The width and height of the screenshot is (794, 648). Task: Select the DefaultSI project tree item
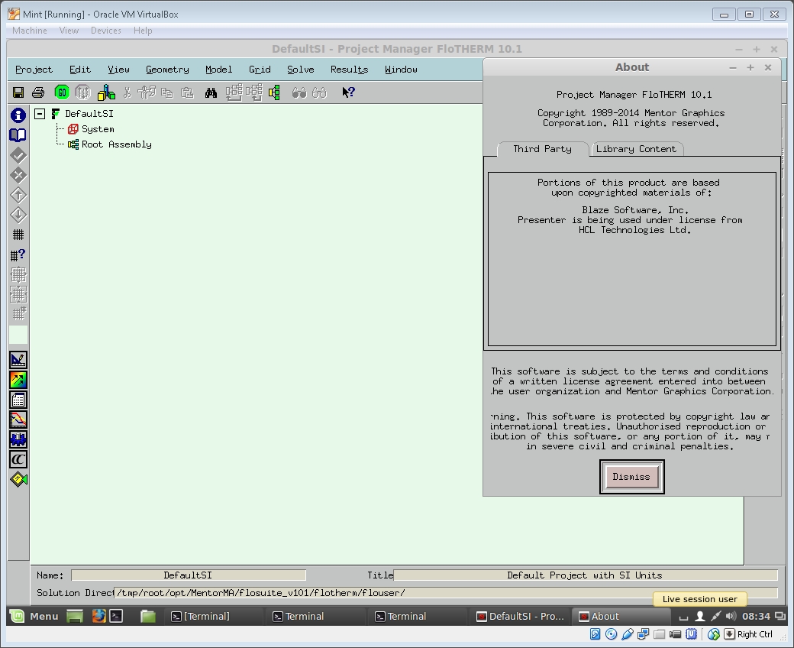click(89, 114)
